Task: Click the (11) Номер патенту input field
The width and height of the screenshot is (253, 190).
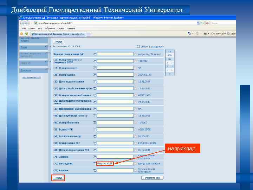Action: 115,68
